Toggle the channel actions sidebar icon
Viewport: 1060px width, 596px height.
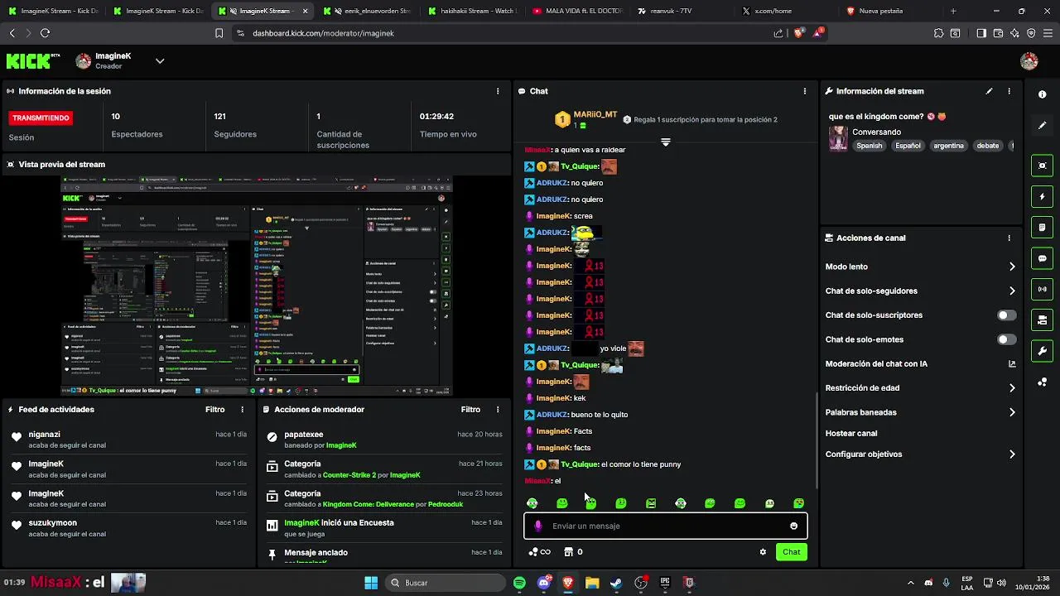coord(1043,320)
